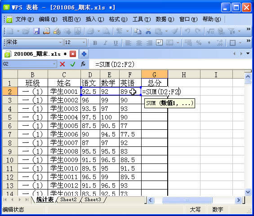This screenshot has height=216, width=254.
Task: Open the G2 name box dropdown
Action: click(54, 64)
